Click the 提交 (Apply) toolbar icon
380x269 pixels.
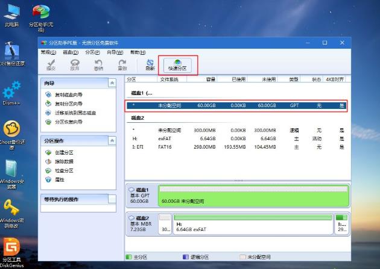(51, 65)
